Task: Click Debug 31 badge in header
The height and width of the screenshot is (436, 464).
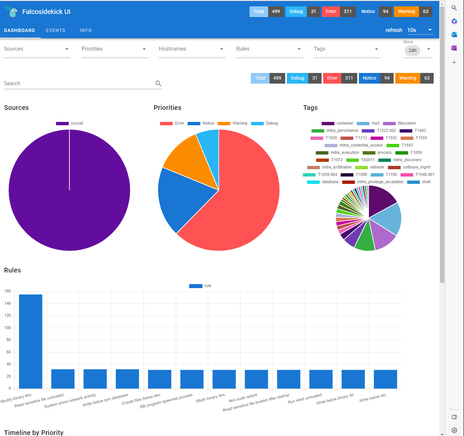Action: point(303,11)
